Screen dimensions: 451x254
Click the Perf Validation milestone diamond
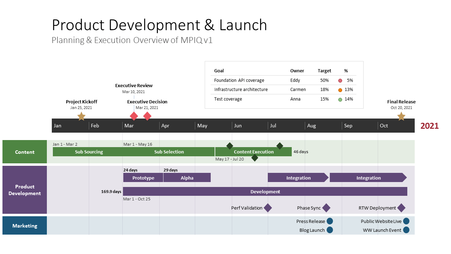point(268,208)
